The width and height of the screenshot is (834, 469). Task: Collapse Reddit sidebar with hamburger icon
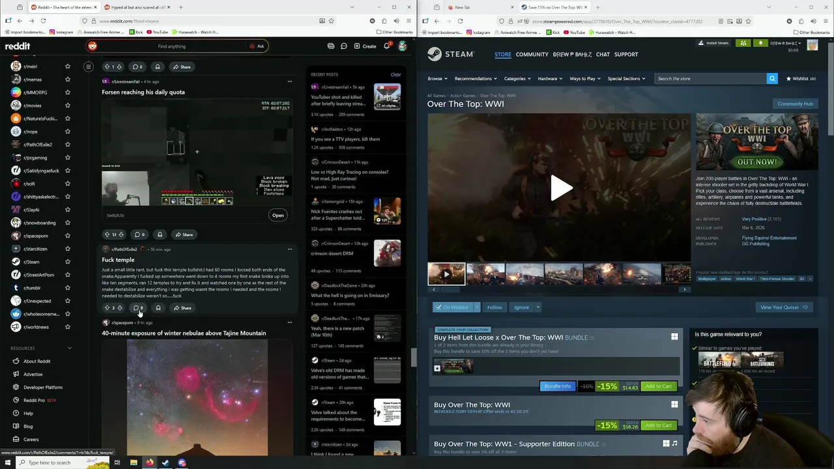point(89,66)
